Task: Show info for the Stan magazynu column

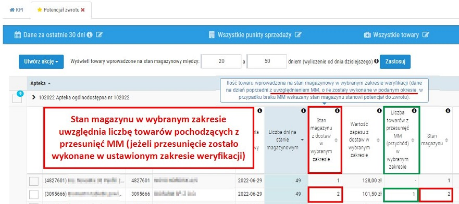Action: (x=448, y=111)
